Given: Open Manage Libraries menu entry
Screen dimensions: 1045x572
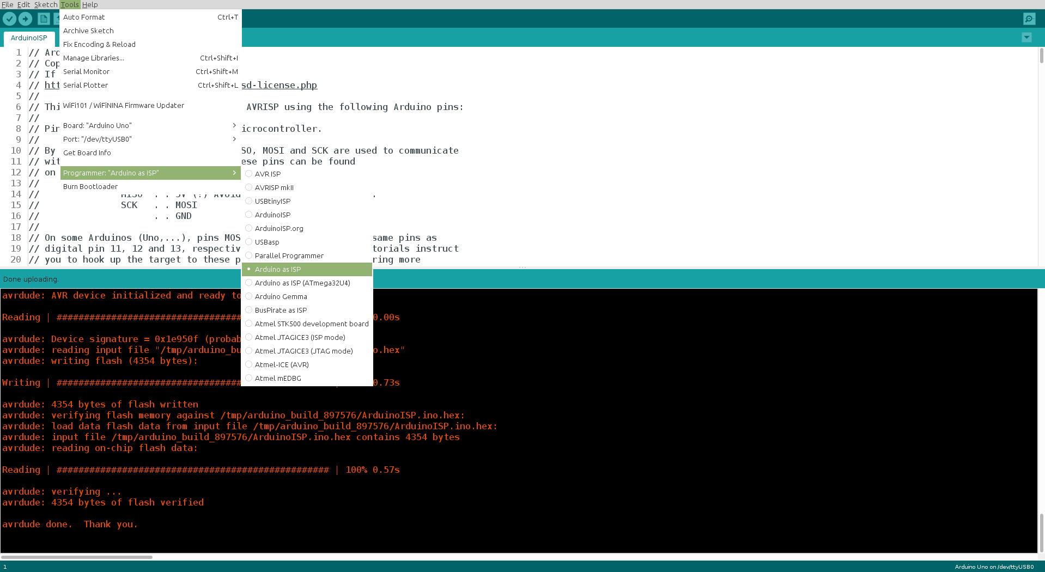Looking at the screenshot, I should pos(150,58).
